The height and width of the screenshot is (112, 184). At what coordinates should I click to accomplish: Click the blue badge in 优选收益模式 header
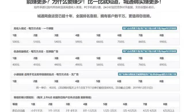click(x=149, y=51)
